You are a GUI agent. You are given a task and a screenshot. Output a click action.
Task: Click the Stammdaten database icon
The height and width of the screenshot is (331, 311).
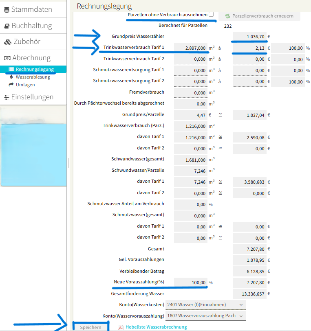(6, 9)
